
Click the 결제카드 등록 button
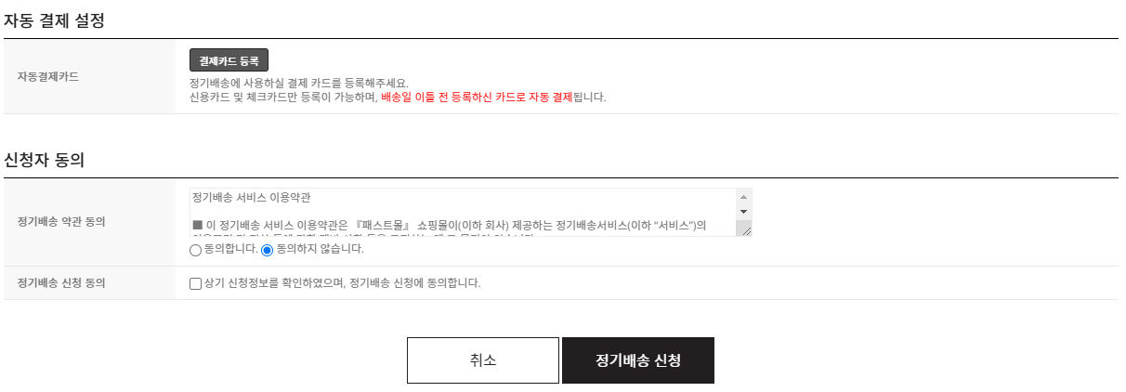tap(229, 60)
